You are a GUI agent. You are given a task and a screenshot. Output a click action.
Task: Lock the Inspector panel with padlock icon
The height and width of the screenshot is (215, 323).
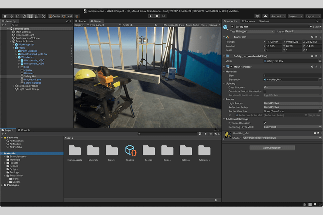[316, 21]
